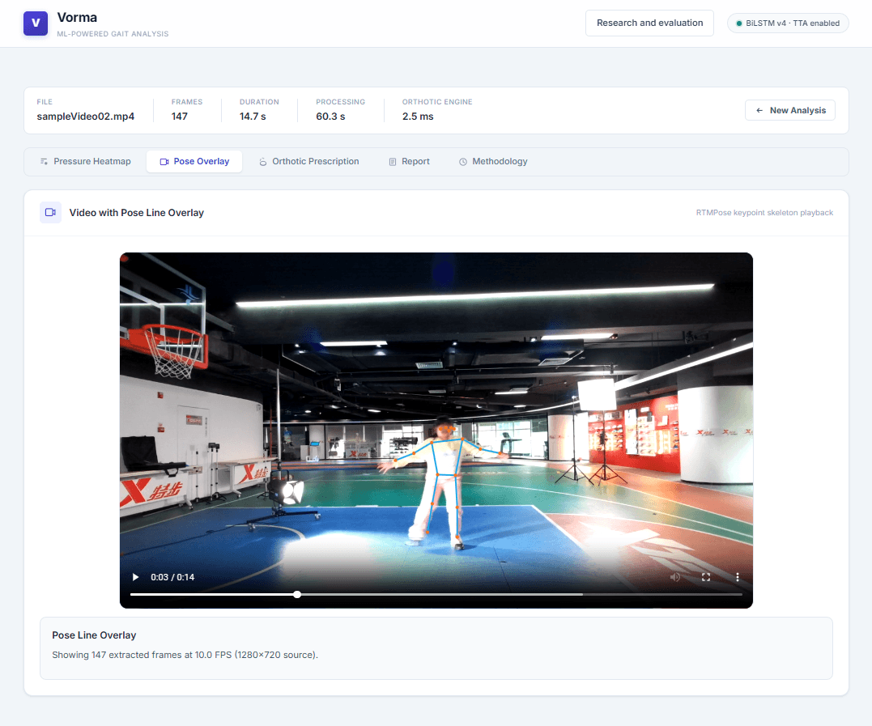Click the 60.3 s processing value
This screenshot has width=872, height=726.
click(331, 117)
